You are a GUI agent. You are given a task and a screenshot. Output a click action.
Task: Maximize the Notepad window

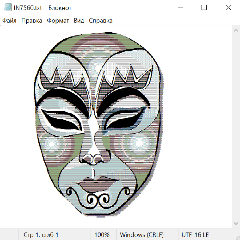[x=204, y=7]
